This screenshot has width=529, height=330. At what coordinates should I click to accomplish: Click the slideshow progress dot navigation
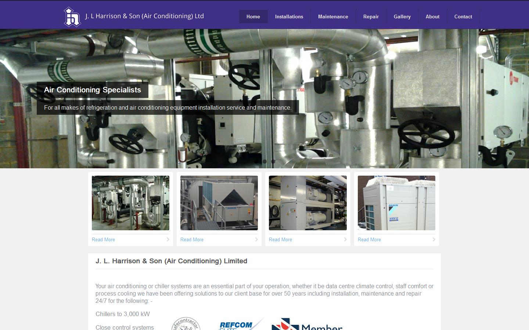coord(268,161)
